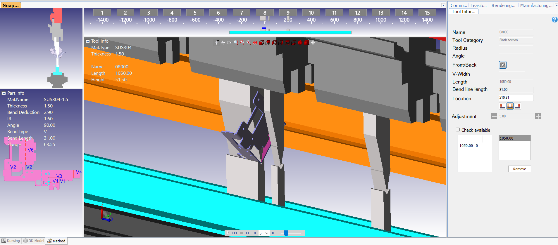Click the Front/Back toggle icon button
This screenshot has width=558, height=245.
tap(502, 65)
